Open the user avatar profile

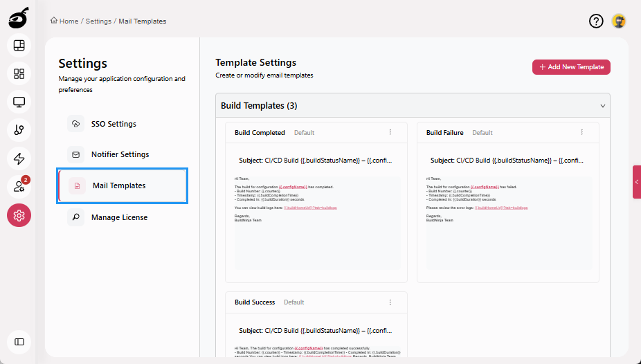pyautogui.click(x=619, y=21)
